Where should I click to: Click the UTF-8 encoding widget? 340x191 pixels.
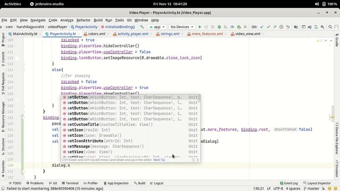coord(278,189)
